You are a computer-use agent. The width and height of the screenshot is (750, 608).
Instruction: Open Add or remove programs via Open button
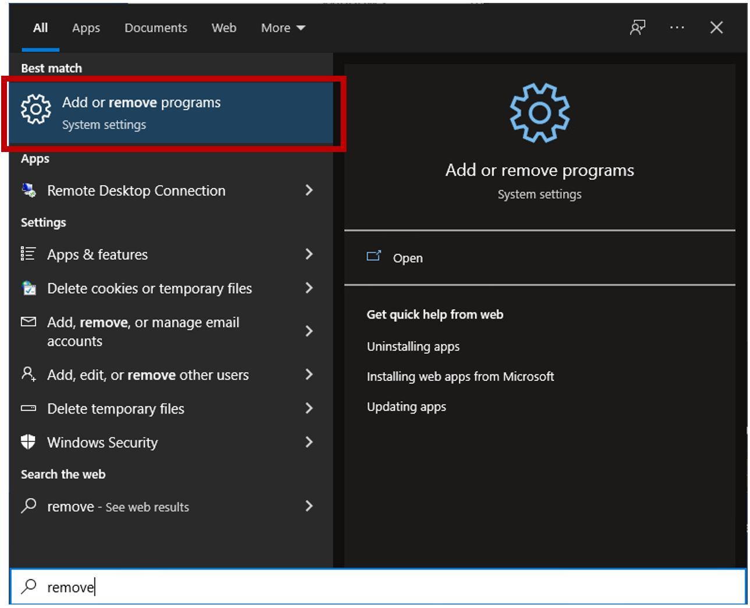pos(407,258)
